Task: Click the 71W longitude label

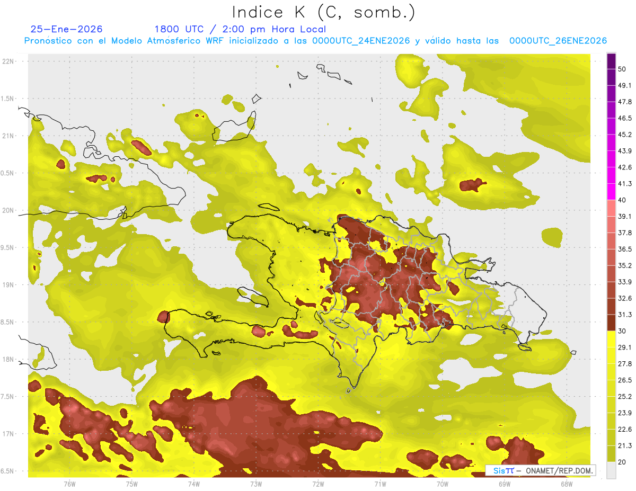Action: [x=380, y=484]
